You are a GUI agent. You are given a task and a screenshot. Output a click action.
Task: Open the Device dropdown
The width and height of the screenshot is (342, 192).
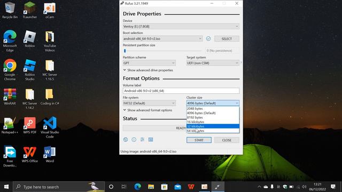pyautogui.click(x=181, y=26)
